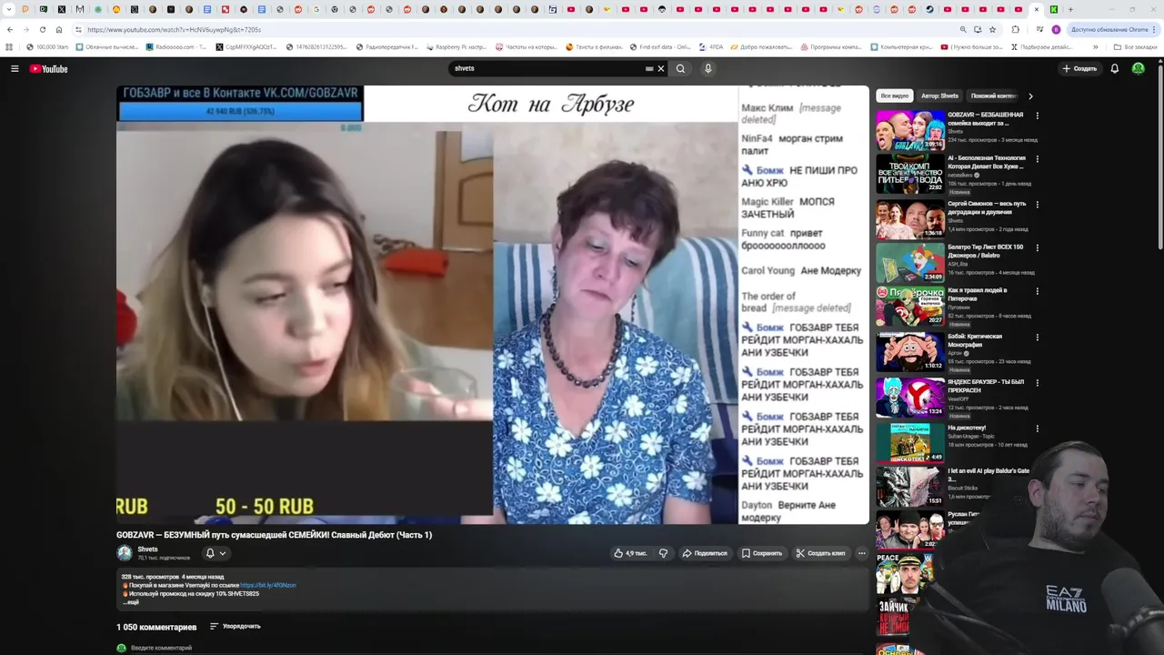Go to the YouTube home logo

click(48, 68)
